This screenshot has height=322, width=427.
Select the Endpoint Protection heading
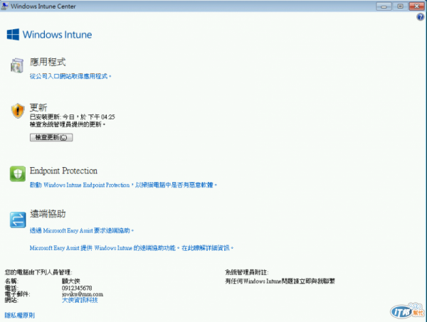coord(63,171)
